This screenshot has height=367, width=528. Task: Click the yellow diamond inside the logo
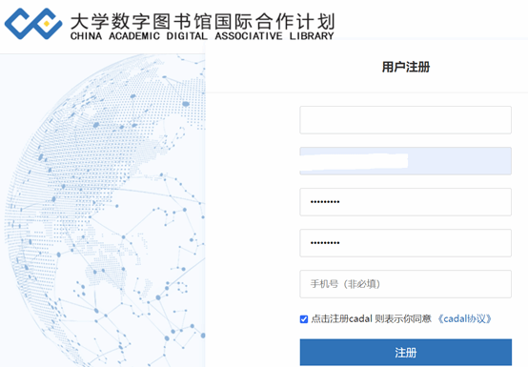[x=47, y=24]
